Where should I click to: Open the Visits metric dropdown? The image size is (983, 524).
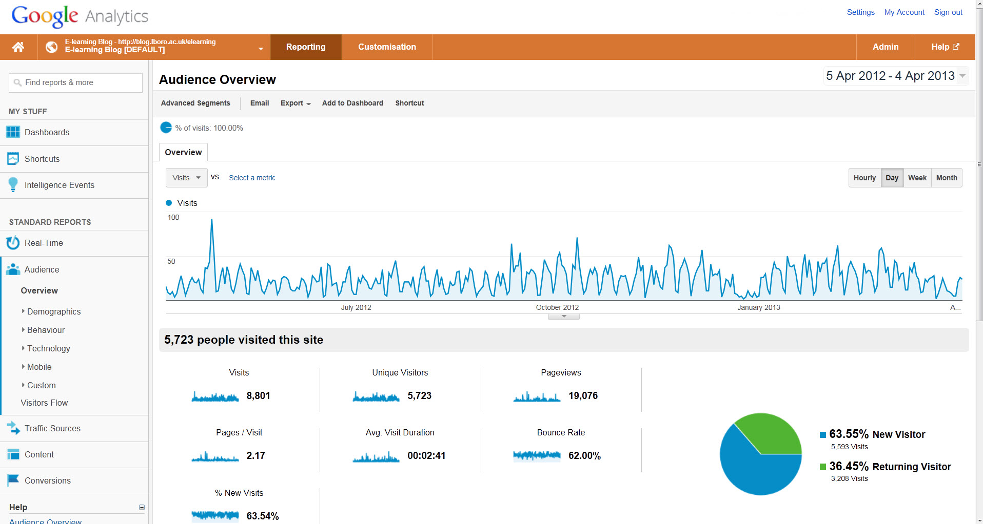pyautogui.click(x=186, y=178)
